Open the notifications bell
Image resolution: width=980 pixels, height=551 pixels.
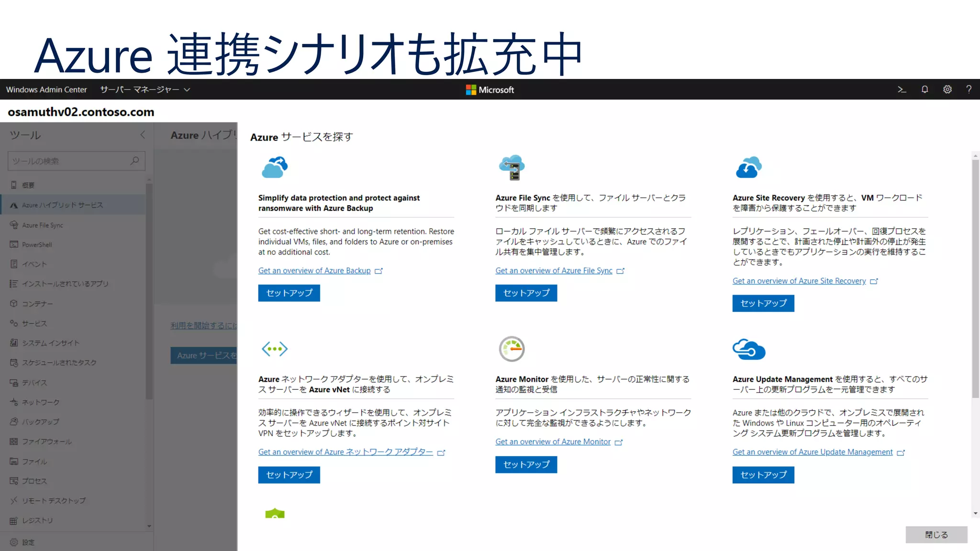(x=924, y=89)
